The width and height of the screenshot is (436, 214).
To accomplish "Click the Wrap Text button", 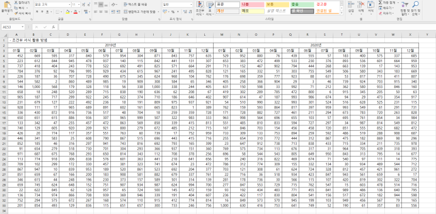I will click(136, 5).
